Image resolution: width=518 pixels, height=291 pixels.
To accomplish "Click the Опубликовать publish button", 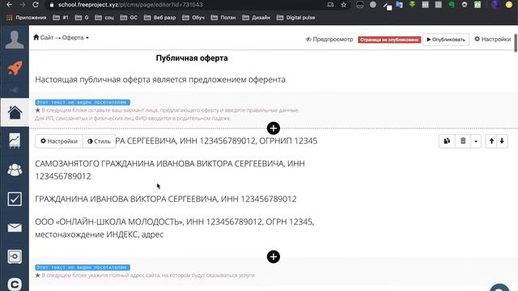I will 446,40.
